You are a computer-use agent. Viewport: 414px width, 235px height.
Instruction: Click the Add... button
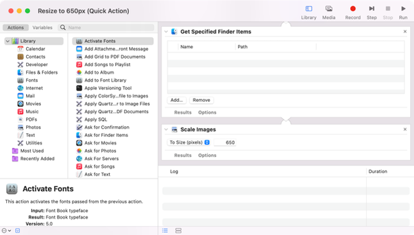click(x=177, y=100)
